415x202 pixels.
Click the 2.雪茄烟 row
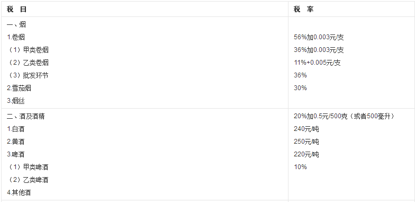pyautogui.click(x=19, y=88)
